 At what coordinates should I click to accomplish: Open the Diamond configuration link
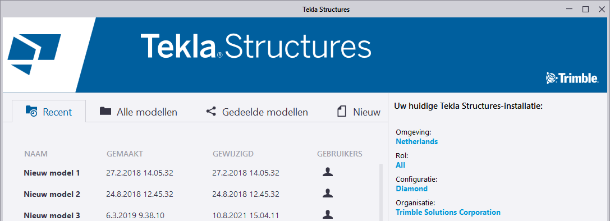[411, 188]
